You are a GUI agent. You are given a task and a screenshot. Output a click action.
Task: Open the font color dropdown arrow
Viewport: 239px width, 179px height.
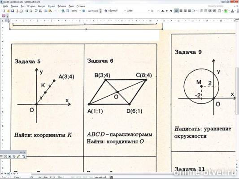click(235, 11)
